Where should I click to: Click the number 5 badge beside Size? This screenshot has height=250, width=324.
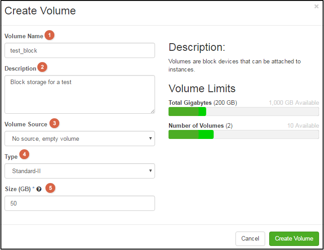pyautogui.click(x=51, y=188)
